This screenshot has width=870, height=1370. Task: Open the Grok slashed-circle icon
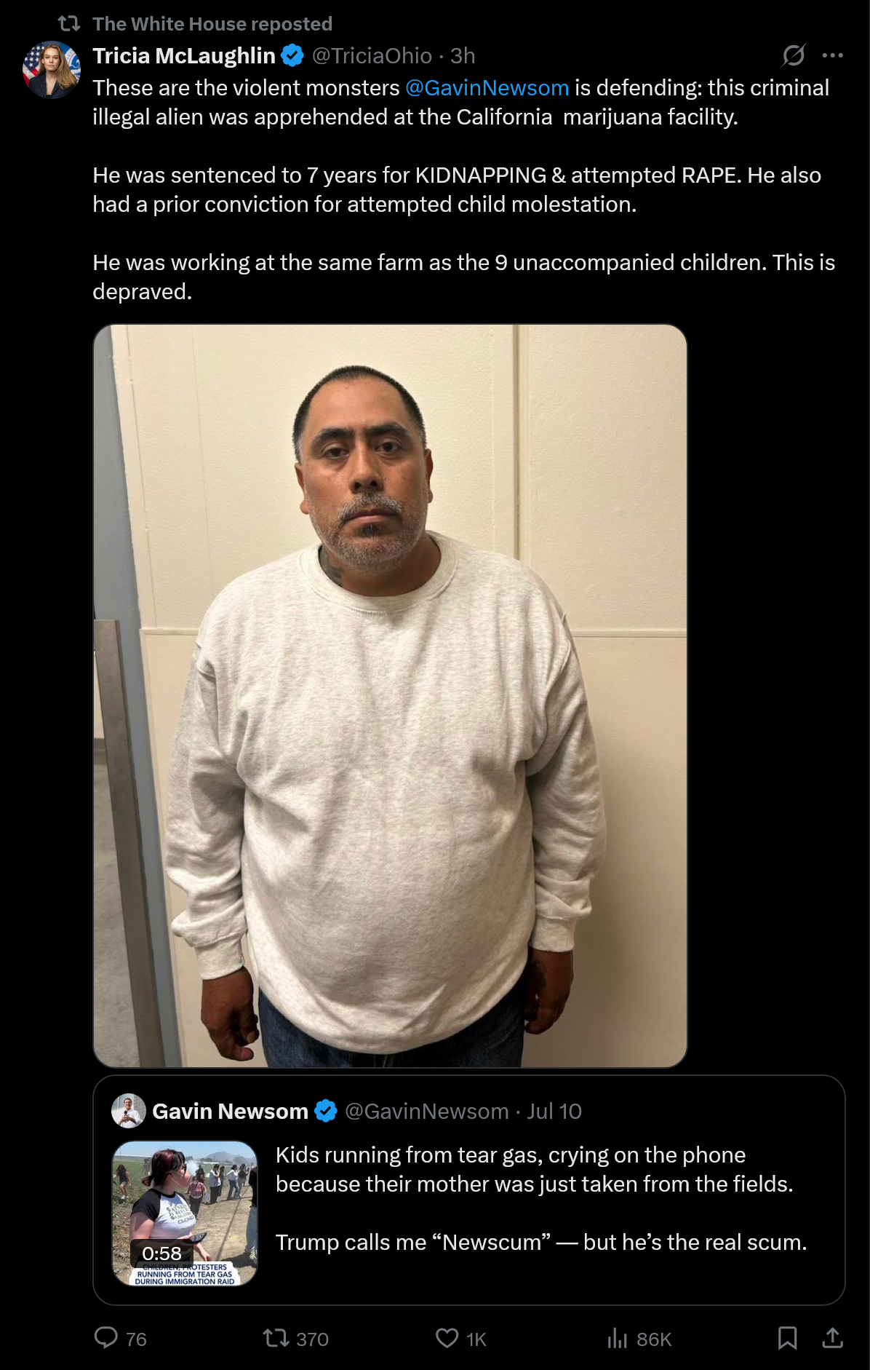click(x=794, y=55)
